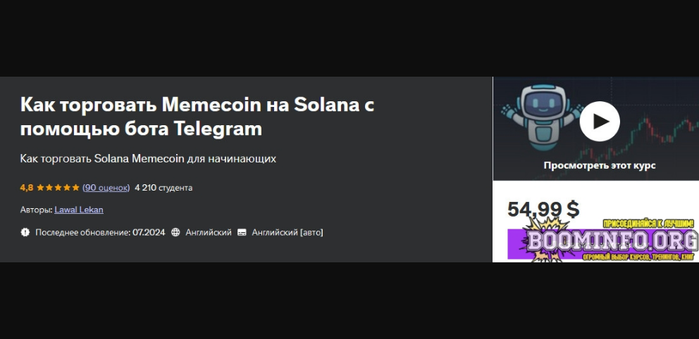The width and height of the screenshot is (699, 339).
Task: Click the Последнее обновление 07.2024 text
Action: pos(100,232)
